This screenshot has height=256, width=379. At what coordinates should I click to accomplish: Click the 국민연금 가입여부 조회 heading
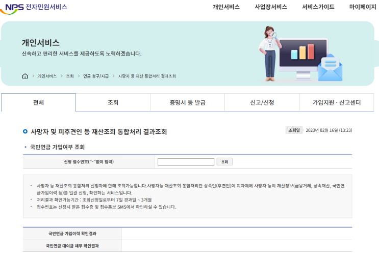click(x=57, y=147)
